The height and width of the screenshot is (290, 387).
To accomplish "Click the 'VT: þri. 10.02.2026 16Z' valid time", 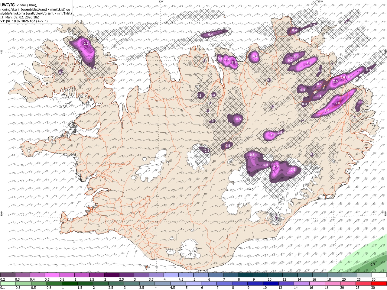I will click(x=18, y=21).
